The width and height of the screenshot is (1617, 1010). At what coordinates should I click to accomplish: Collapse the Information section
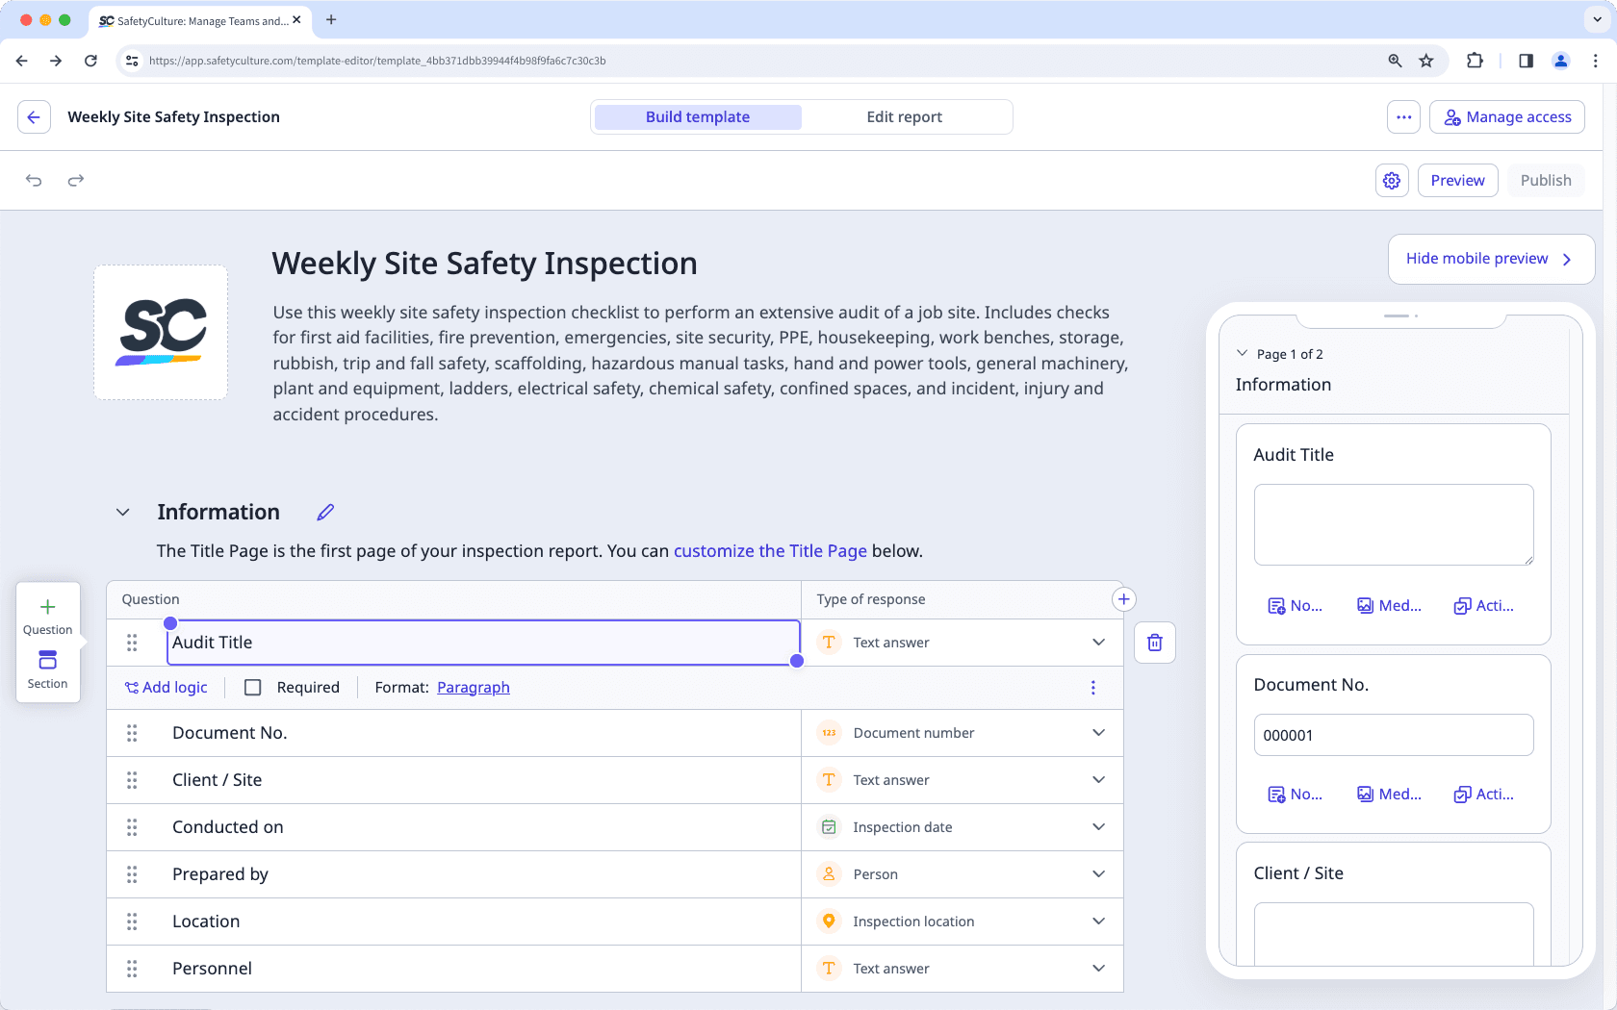[122, 512]
